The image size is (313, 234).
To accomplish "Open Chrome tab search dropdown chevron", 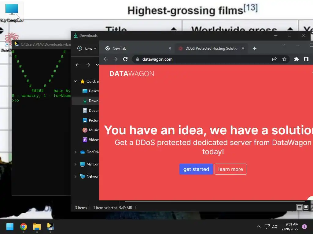I will click(283, 45).
